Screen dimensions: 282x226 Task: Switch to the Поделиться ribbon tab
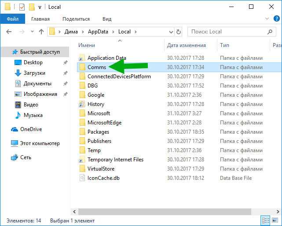point(76,19)
